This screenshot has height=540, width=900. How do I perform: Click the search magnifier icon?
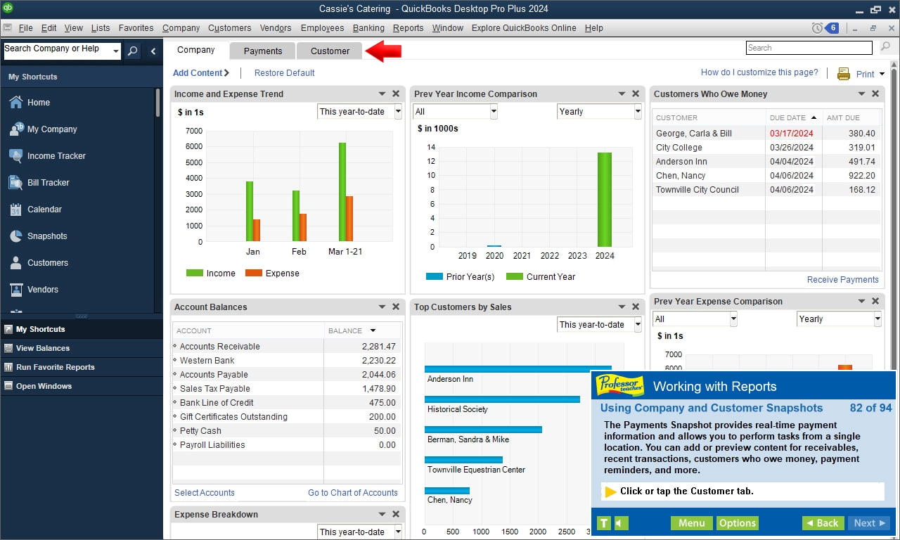(132, 51)
